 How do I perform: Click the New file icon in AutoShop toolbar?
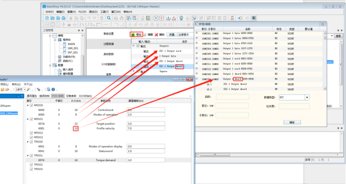click(x=47, y=18)
